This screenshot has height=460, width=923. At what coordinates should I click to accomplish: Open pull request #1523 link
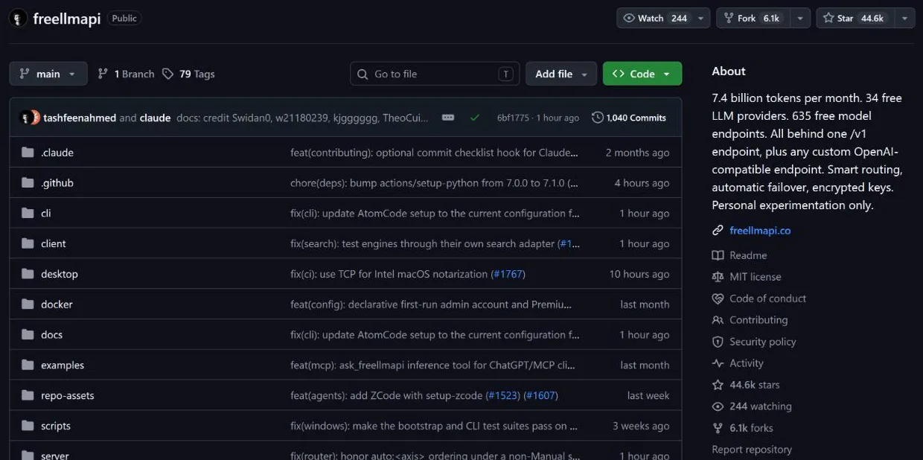point(503,396)
